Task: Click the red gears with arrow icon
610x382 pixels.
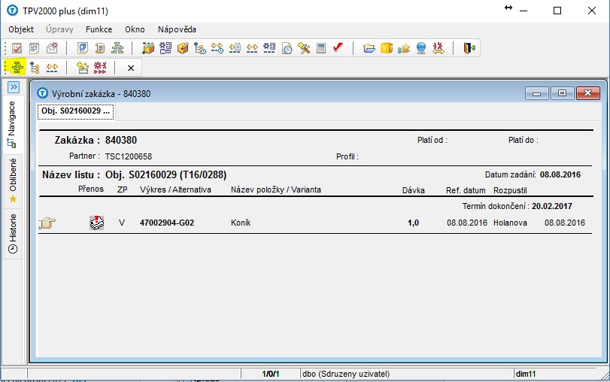Action: point(439,48)
